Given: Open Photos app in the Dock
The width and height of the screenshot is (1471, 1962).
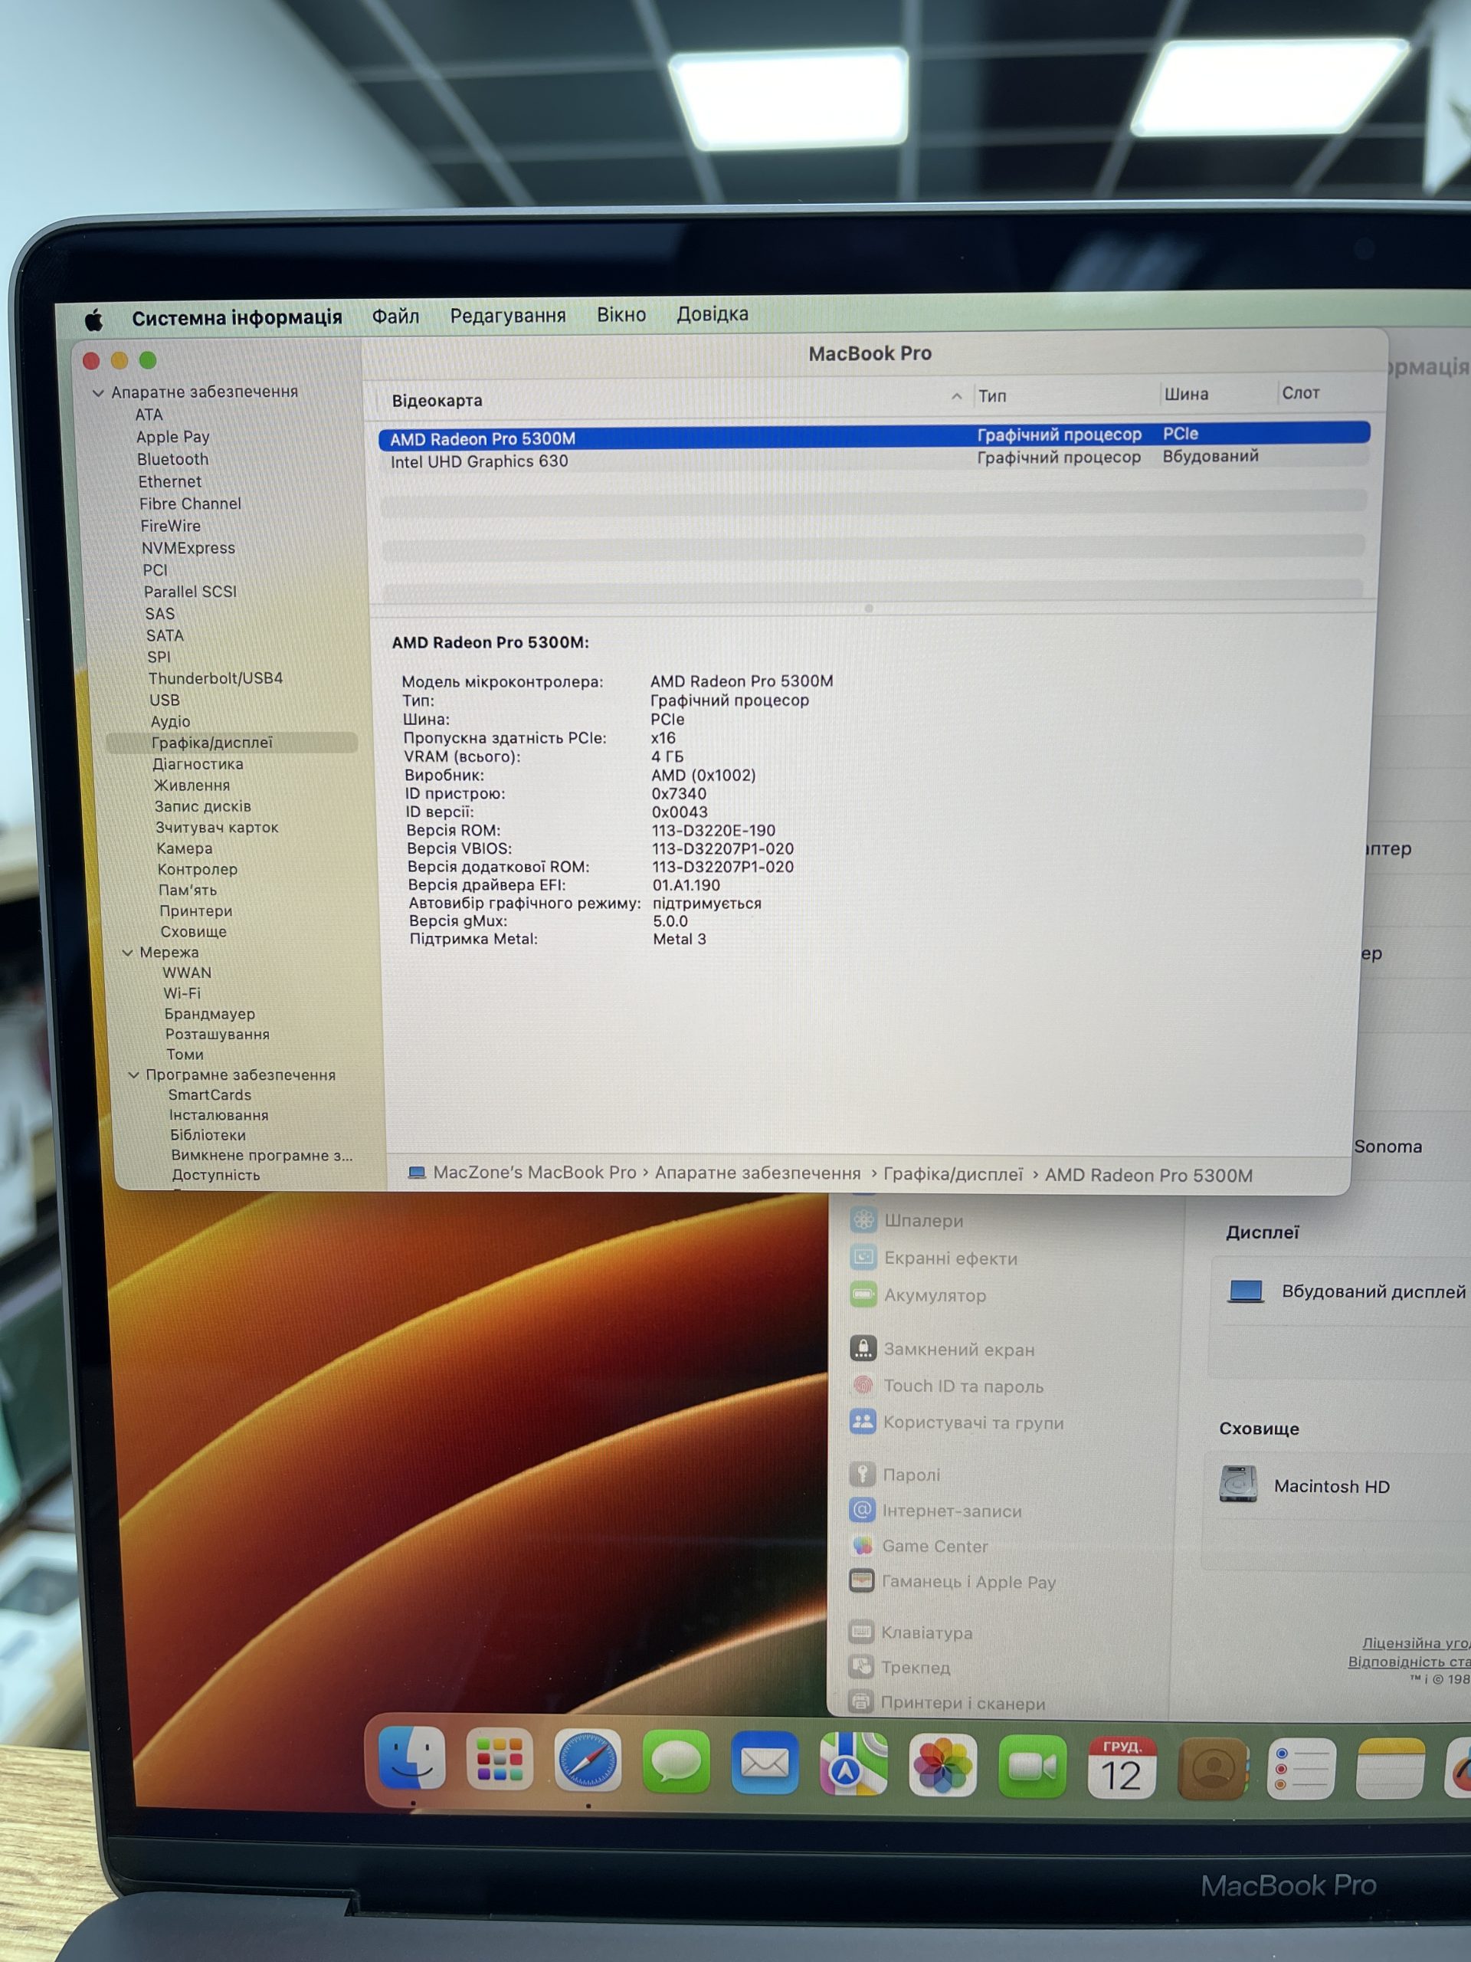Looking at the screenshot, I should click(942, 1765).
